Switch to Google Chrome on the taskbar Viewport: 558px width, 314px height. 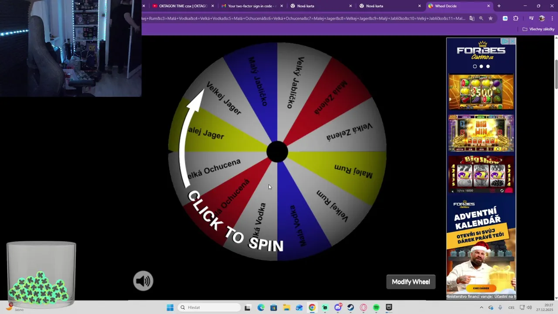pyautogui.click(x=312, y=307)
